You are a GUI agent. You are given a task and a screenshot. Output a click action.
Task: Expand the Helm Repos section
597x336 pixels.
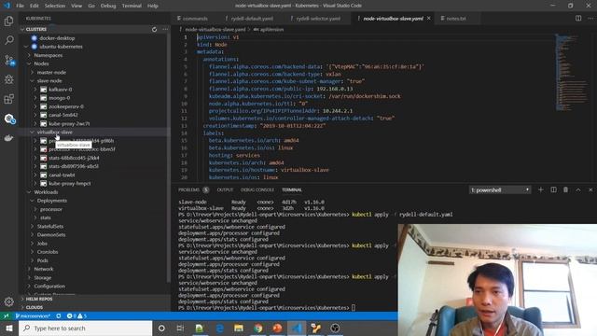pyautogui.click(x=22, y=299)
